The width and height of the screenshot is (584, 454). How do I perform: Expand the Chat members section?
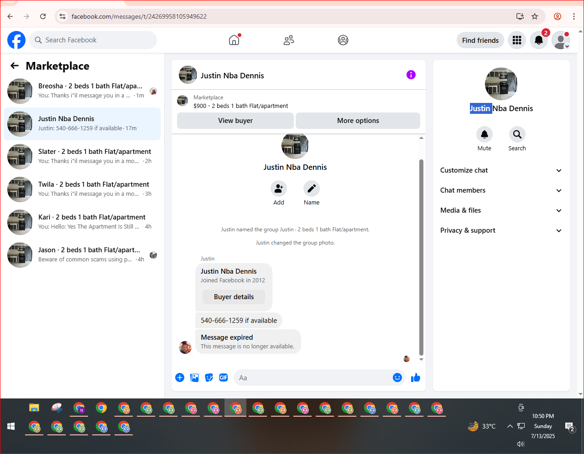point(501,190)
